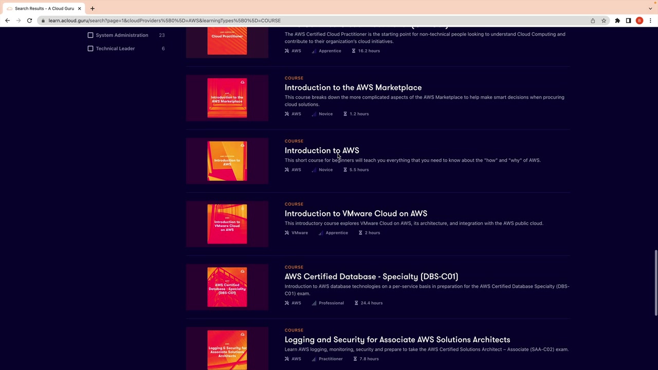Click the '24.4 hours' duration
Image resolution: width=658 pixels, height=370 pixels.
[x=372, y=303]
